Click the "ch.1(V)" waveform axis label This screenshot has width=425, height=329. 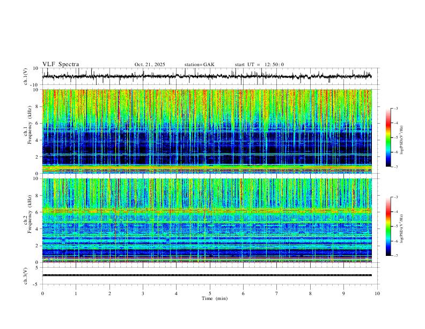pyautogui.click(x=26, y=76)
